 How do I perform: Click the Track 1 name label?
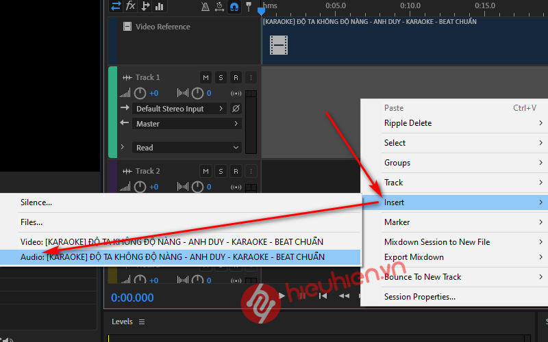148,77
